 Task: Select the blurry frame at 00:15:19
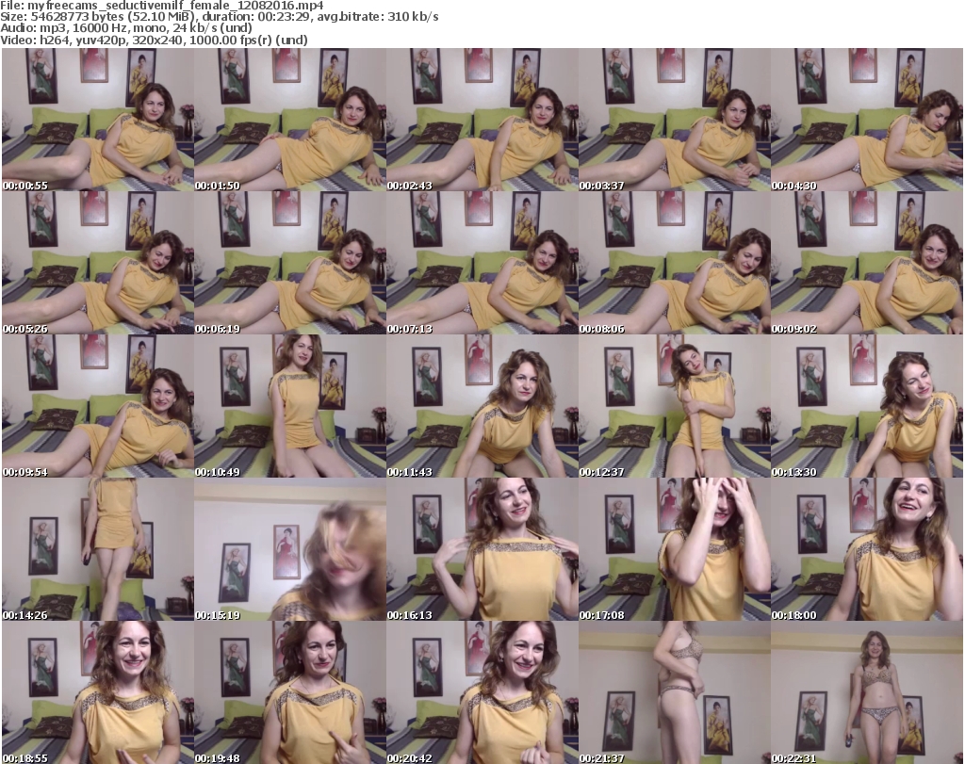(290, 549)
